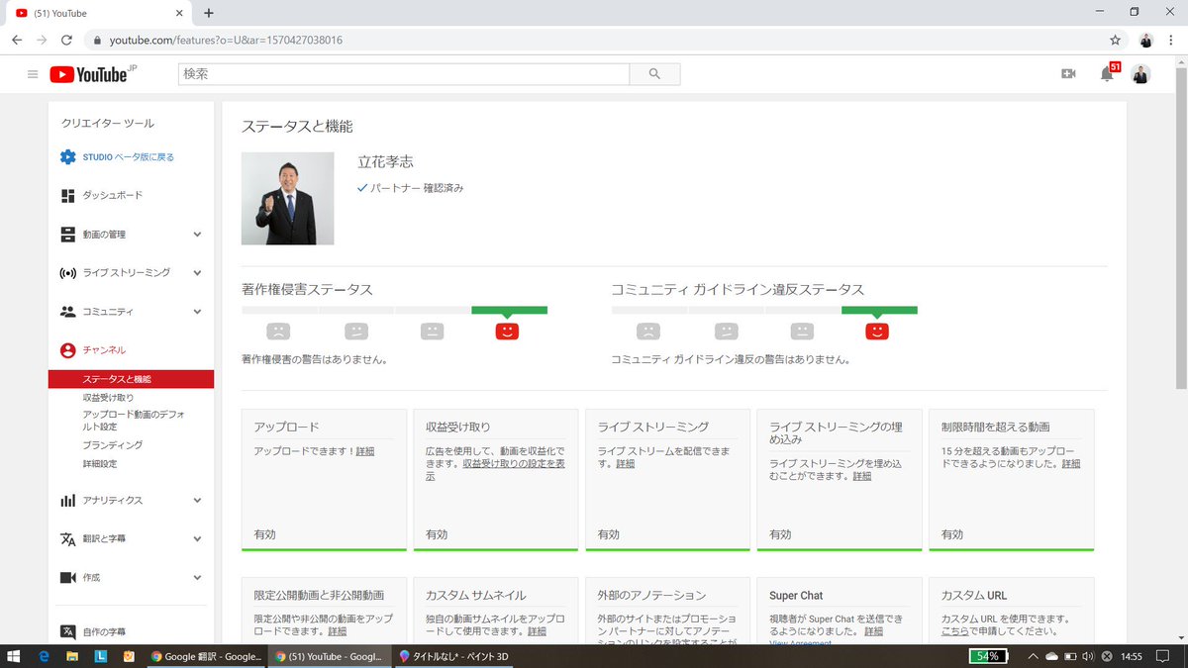
Task: Open 詳細 link in 制限時間を超える動画 card
Action: (x=1070, y=464)
